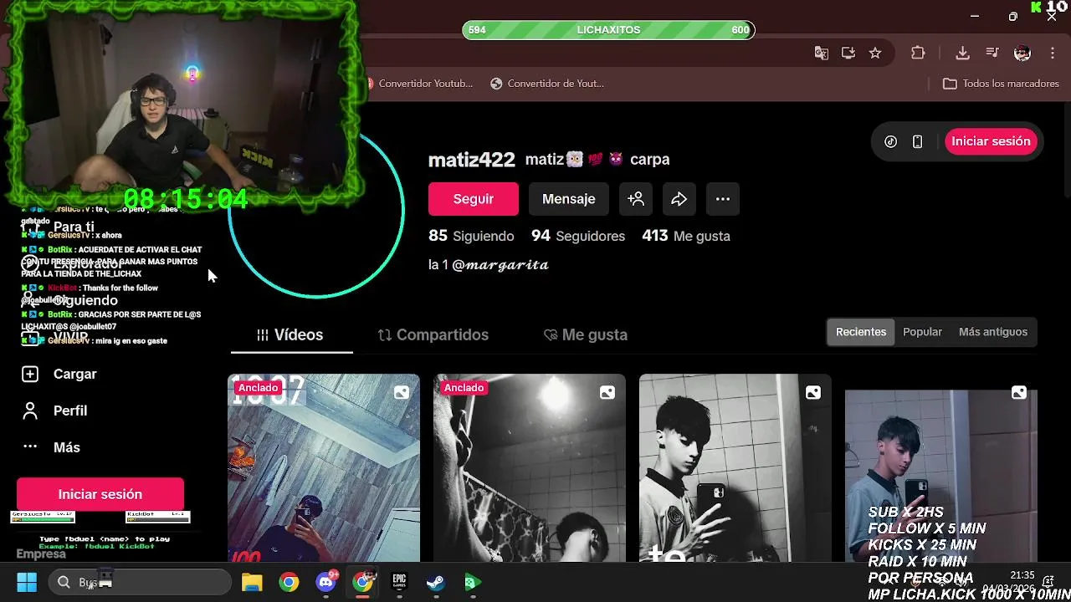Open the 94 Seguidores list
1071x602 pixels.
point(578,236)
